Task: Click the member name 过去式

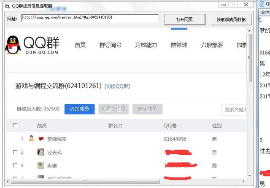Action: (x=54, y=153)
